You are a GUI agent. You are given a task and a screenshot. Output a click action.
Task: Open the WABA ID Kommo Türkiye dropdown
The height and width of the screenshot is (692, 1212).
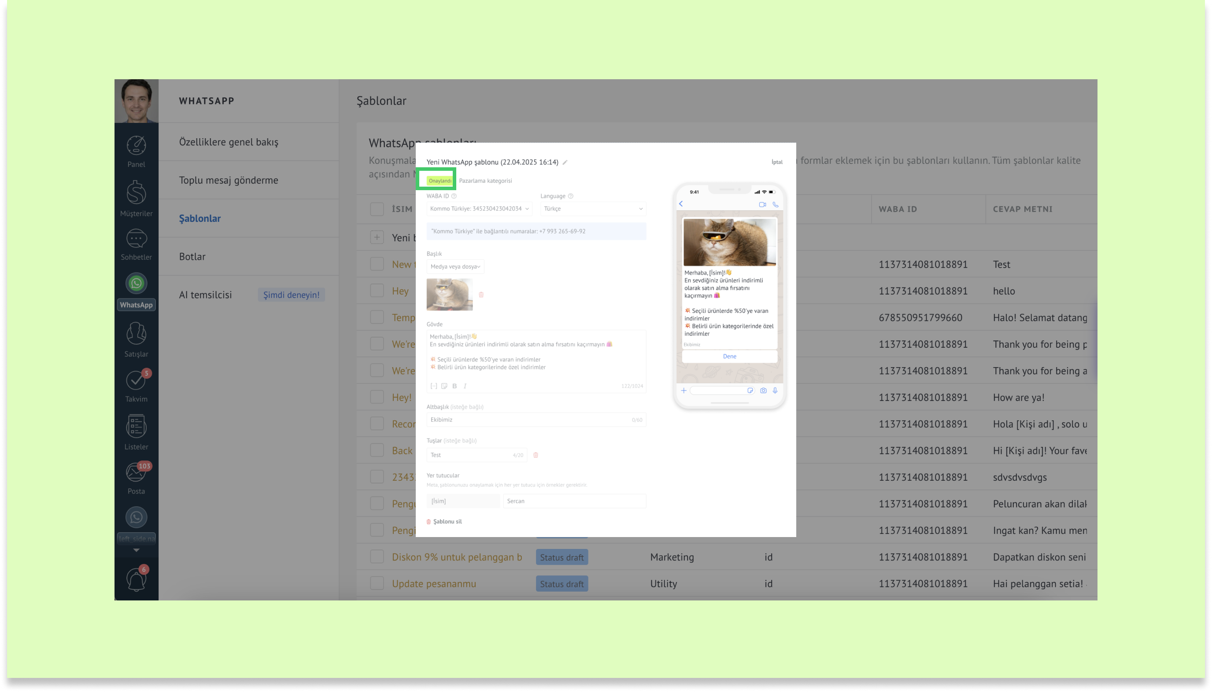click(479, 209)
